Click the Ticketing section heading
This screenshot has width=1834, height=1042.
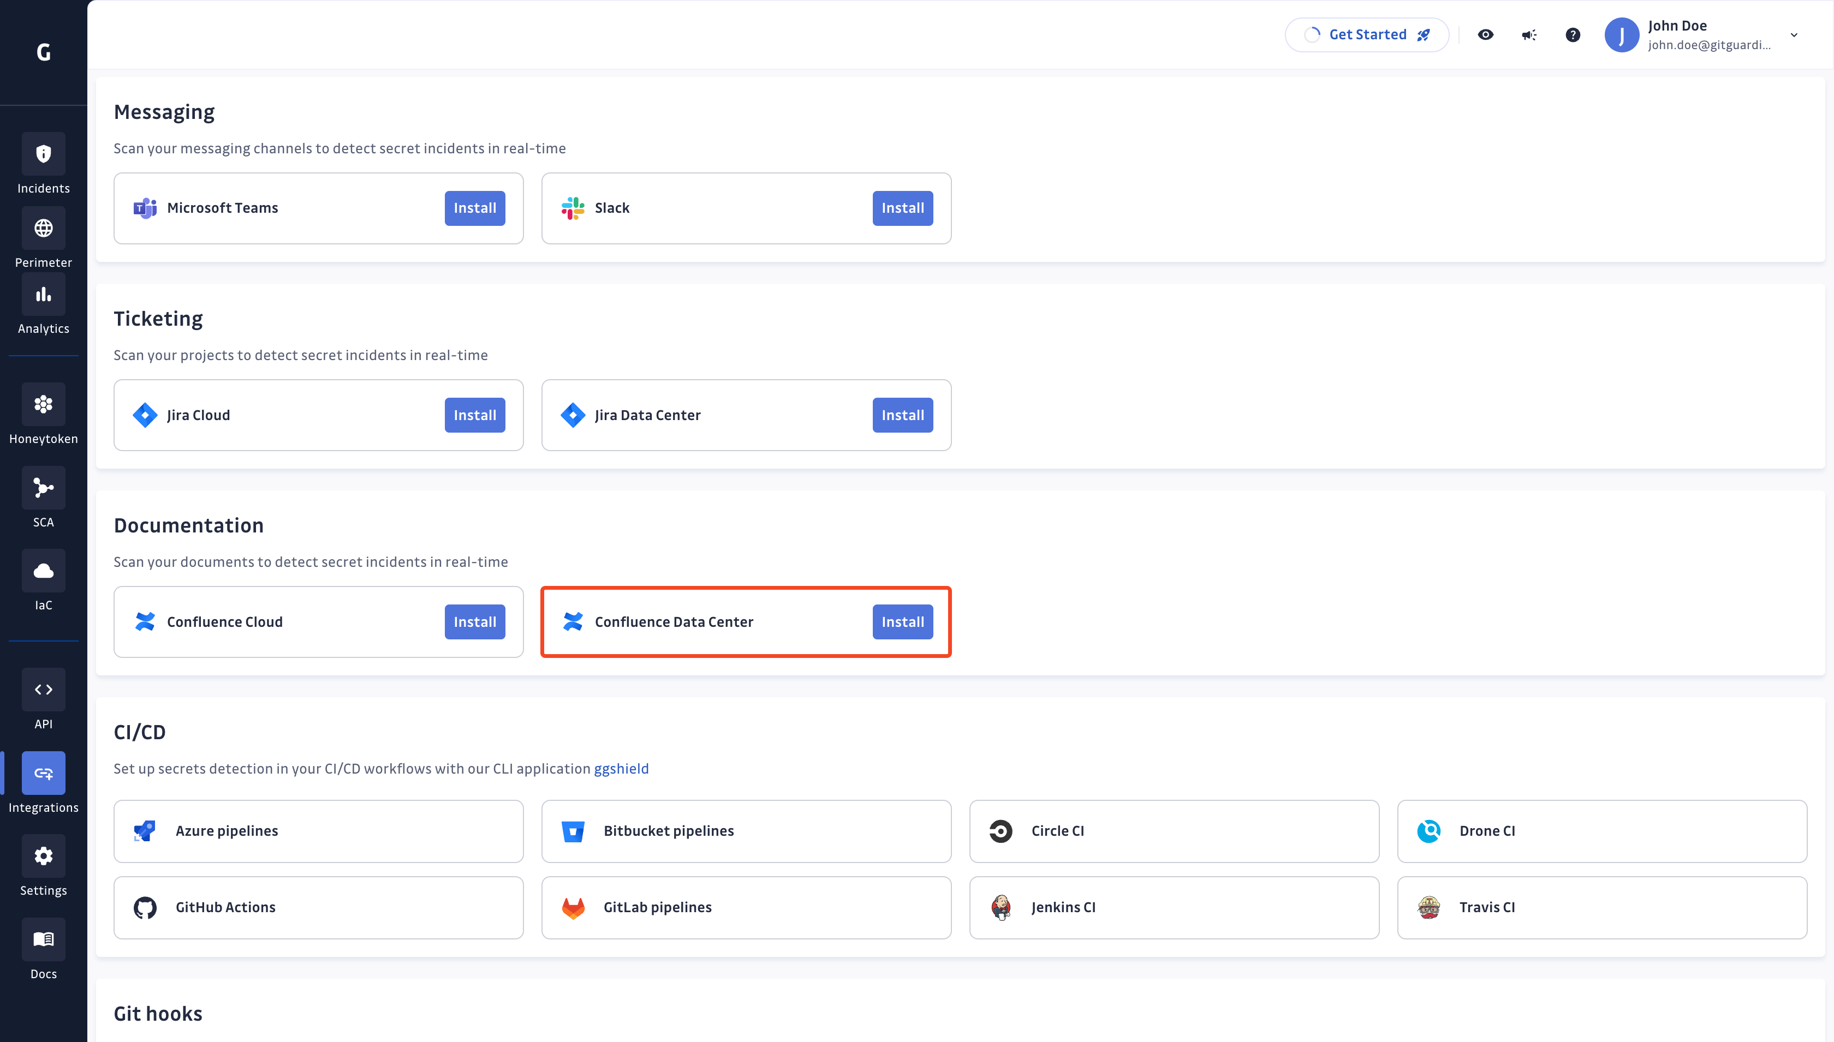158,319
